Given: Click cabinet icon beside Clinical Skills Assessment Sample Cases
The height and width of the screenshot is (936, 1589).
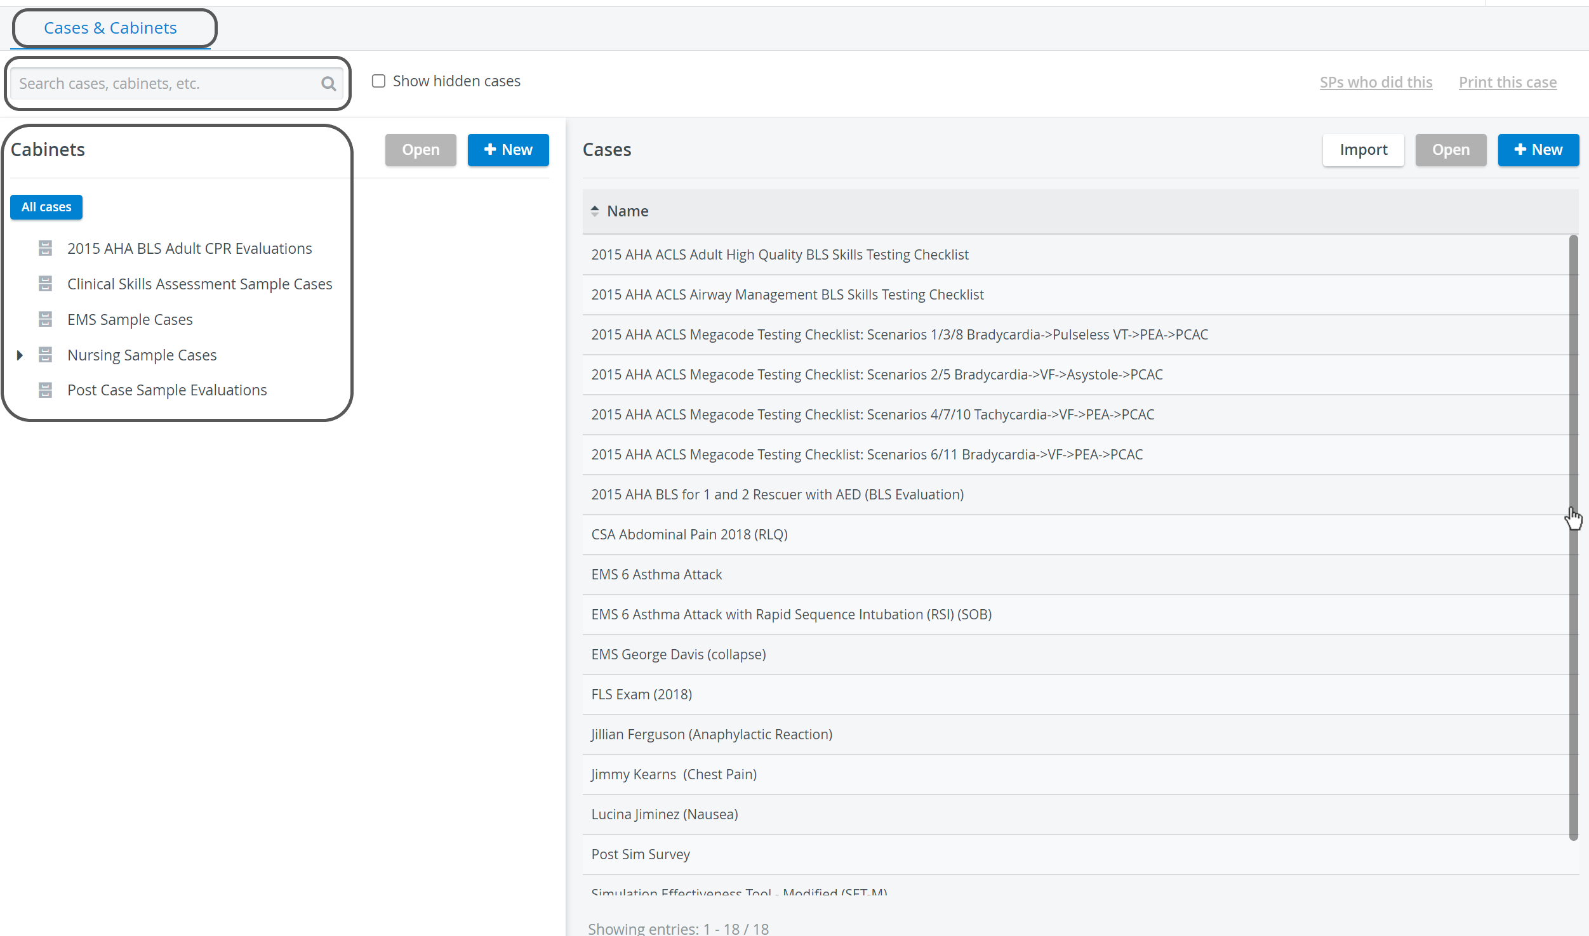Looking at the screenshot, I should point(45,284).
